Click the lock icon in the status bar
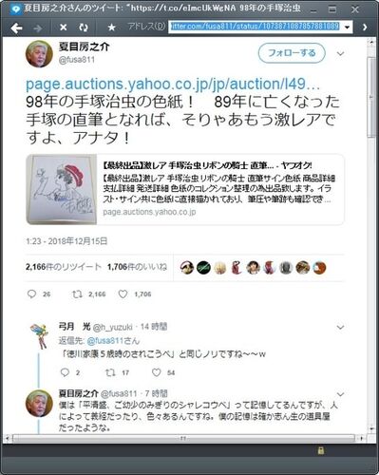This screenshot has width=379, height=475. 321,450
